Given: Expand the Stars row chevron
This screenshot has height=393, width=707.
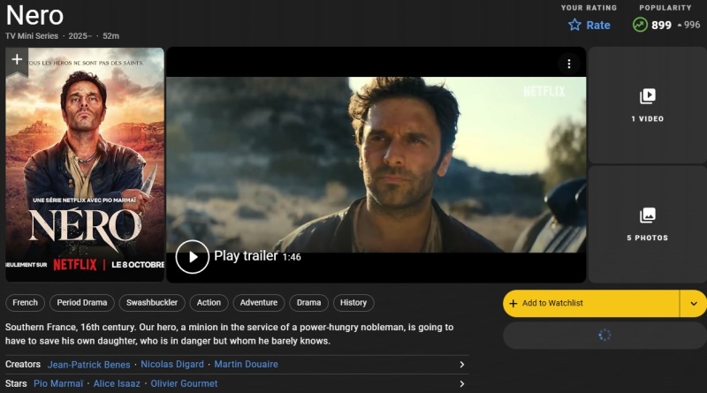Looking at the screenshot, I should [461, 384].
